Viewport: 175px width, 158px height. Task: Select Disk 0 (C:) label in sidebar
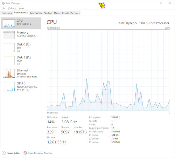(x=23, y=44)
